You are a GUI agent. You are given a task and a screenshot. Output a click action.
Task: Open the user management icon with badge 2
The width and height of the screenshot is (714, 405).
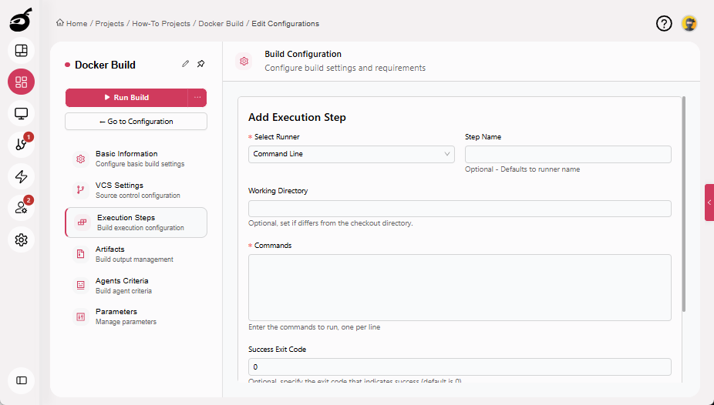click(x=21, y=208)
